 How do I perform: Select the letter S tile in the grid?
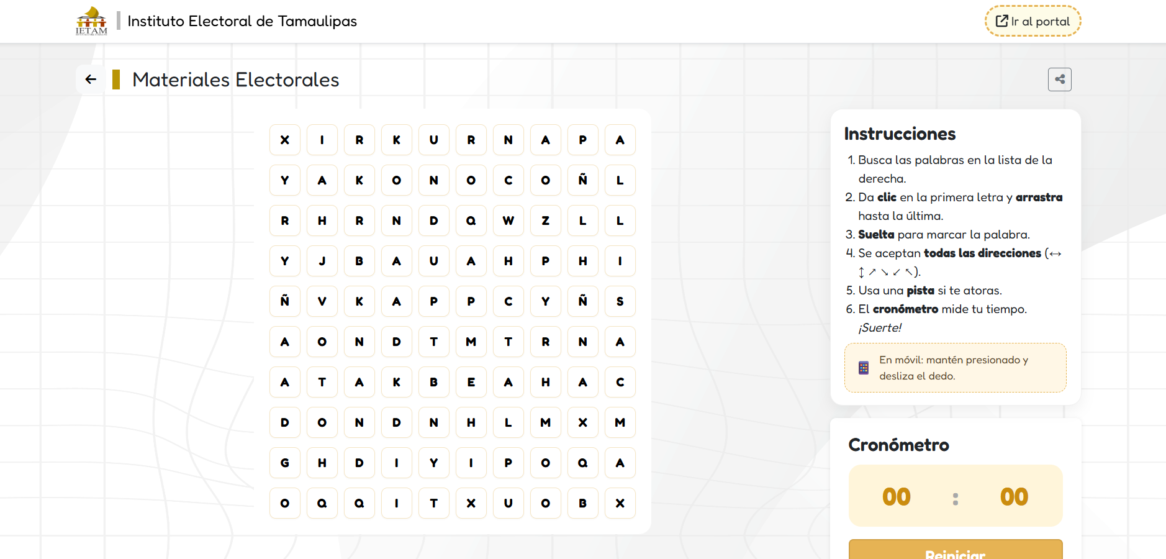point(620,301)
